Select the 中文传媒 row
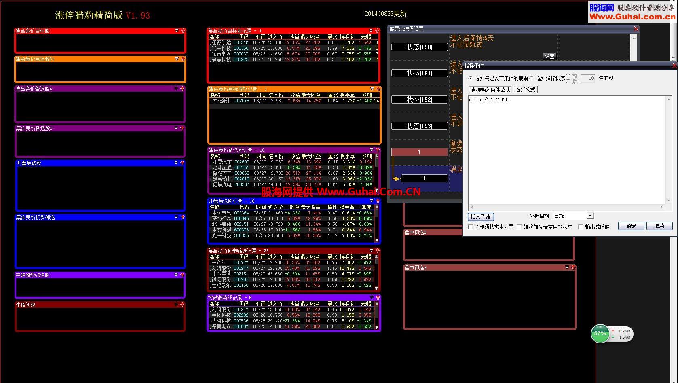 point(292,230)
